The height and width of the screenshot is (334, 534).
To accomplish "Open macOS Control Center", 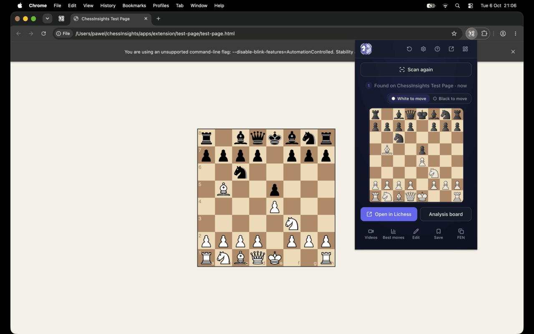I will [471, 6].
